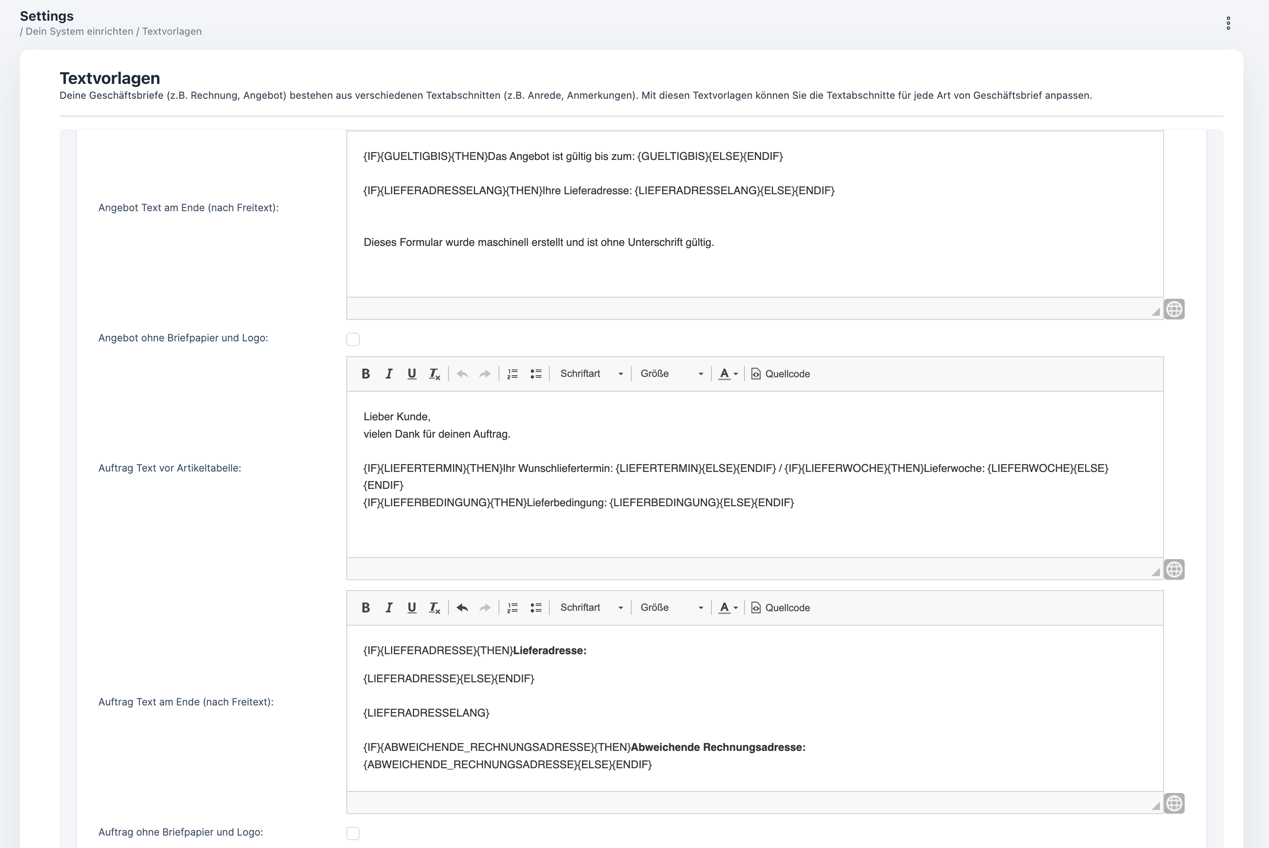Enable Angebot ohne Briefpapier und Logo checkbox
Image resolution: width=1269 pixels, height=848 pixels.
353,339
